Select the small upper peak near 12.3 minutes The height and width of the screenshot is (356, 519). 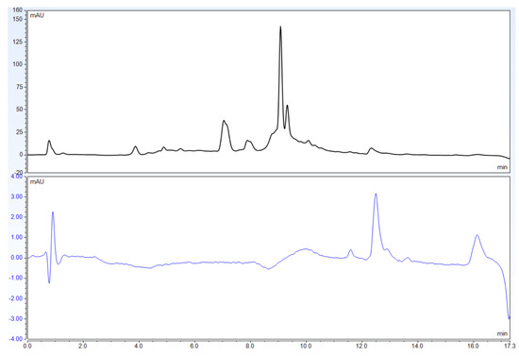[372, 151]
